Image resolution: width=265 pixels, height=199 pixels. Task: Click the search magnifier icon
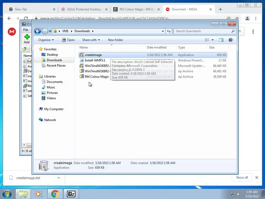coord(233,31)
